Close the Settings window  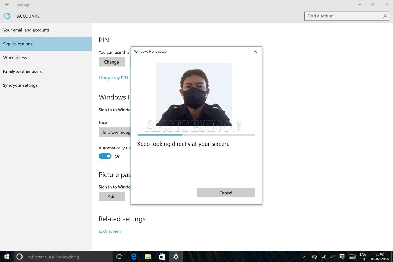tap(386, 4)
